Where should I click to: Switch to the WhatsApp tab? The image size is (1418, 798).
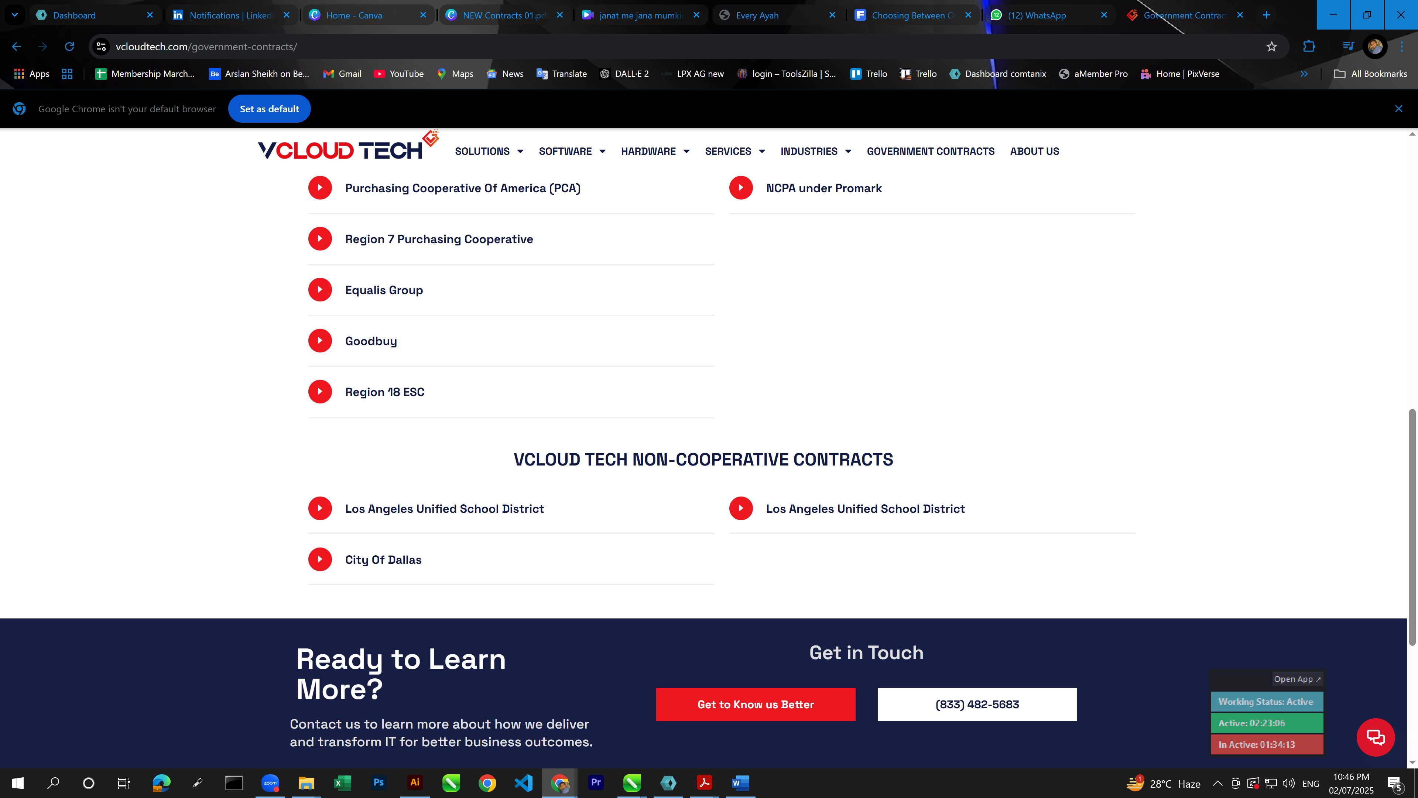(1049, 15)
